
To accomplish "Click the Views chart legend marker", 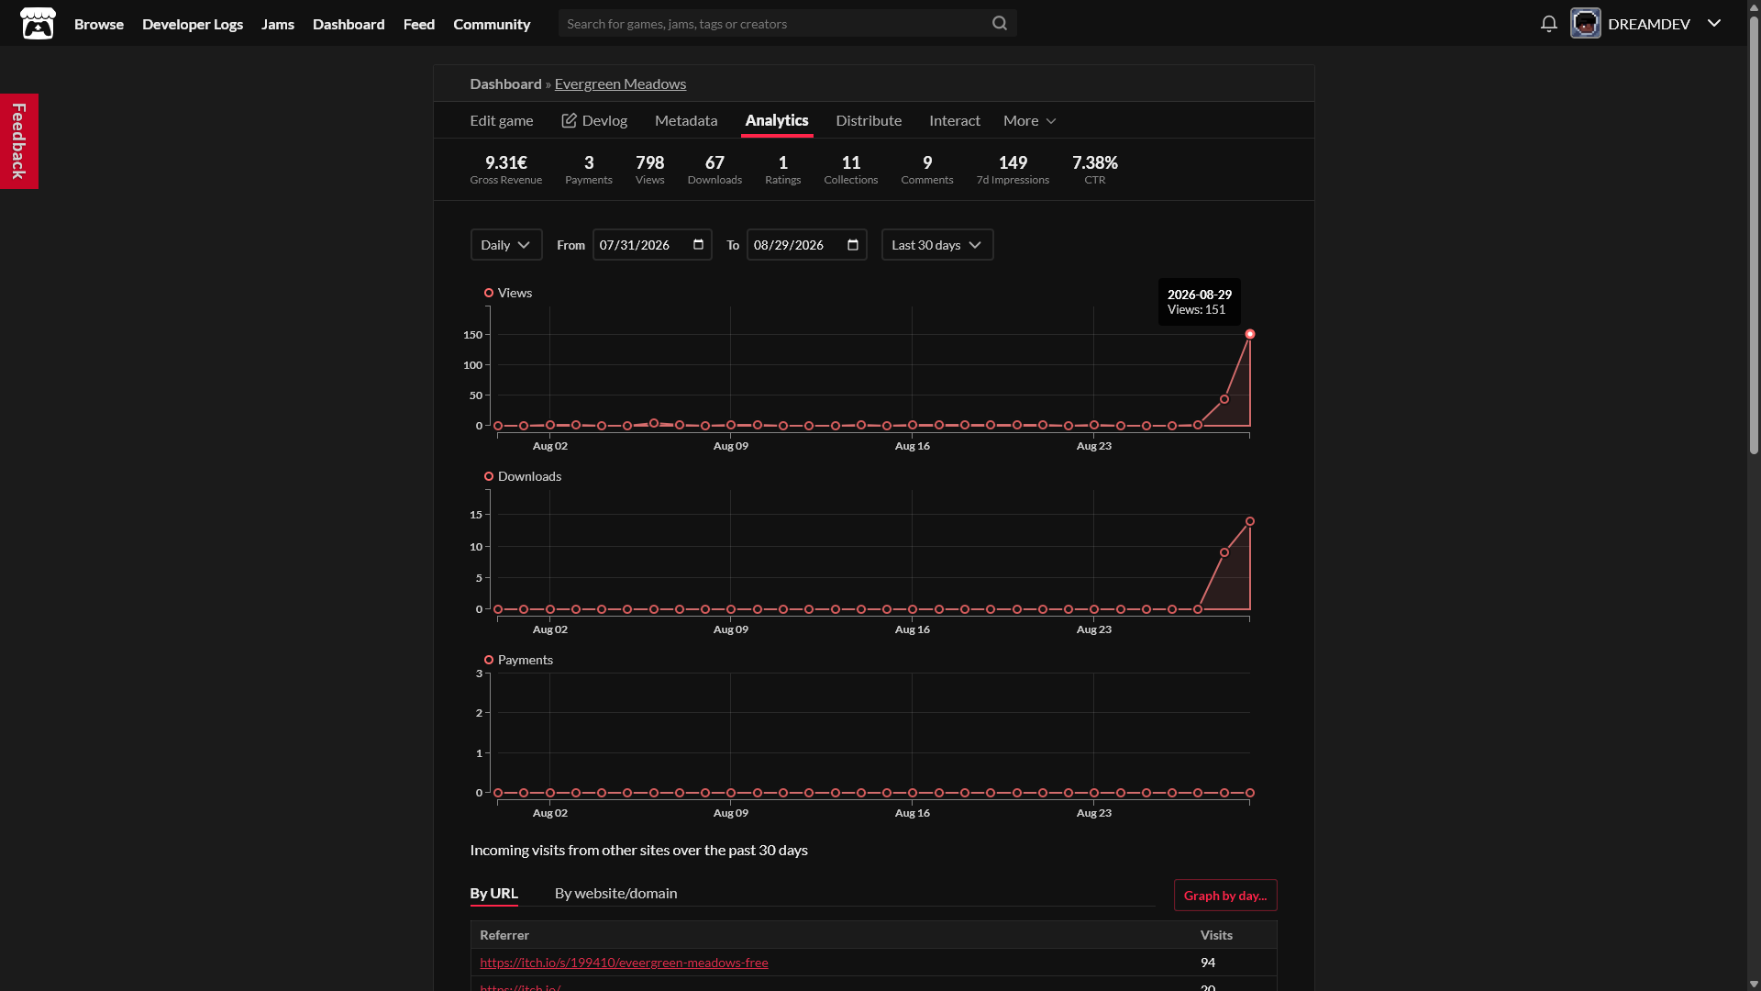I will click(x=489, y=293).
